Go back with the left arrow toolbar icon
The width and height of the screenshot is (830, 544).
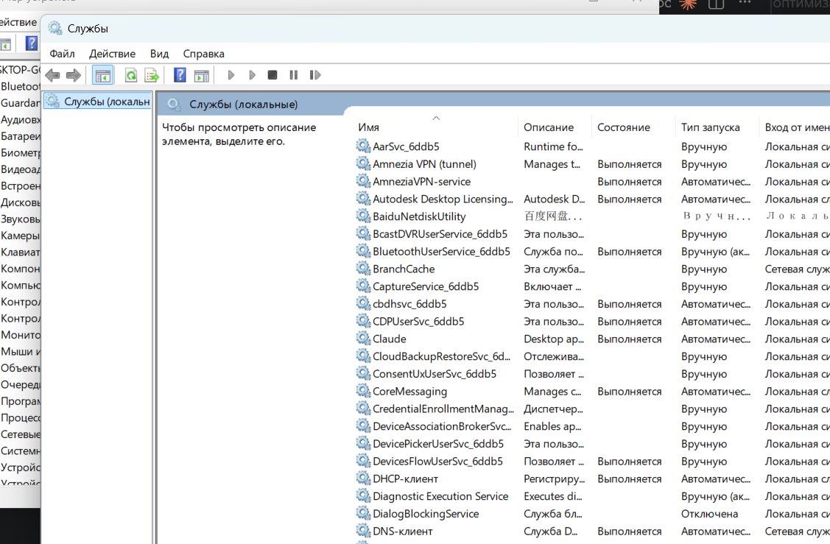[x=52, y=75]
